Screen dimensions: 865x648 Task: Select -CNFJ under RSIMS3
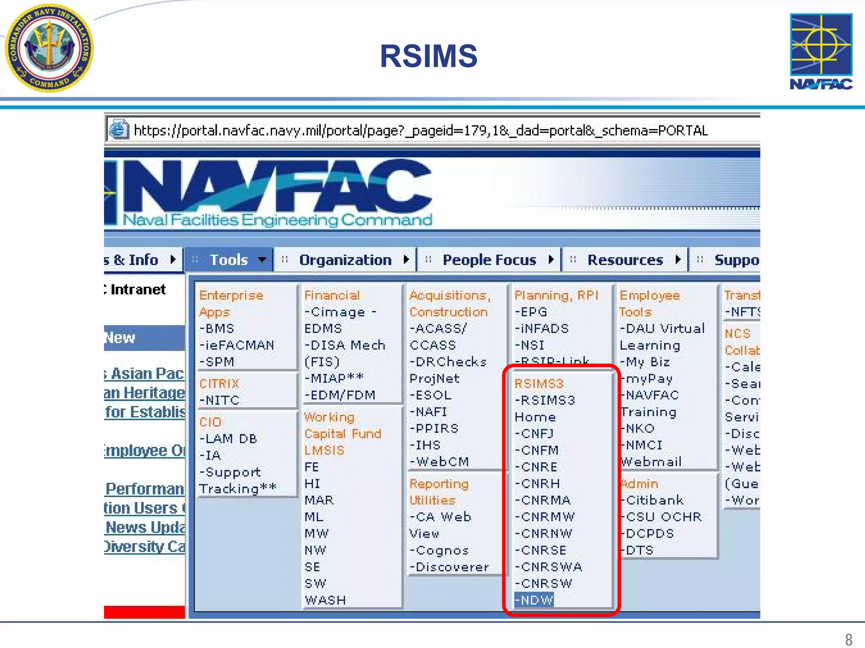tap(534, 434)
